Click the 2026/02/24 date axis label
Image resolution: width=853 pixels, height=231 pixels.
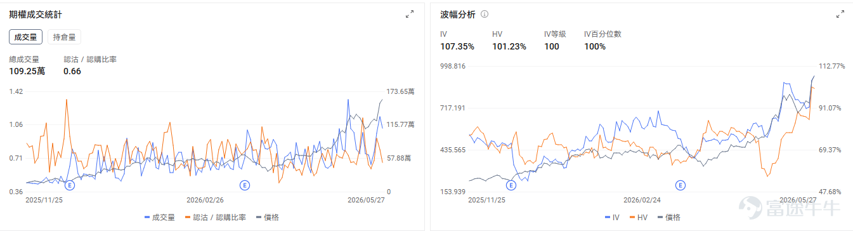pos(642,199)
